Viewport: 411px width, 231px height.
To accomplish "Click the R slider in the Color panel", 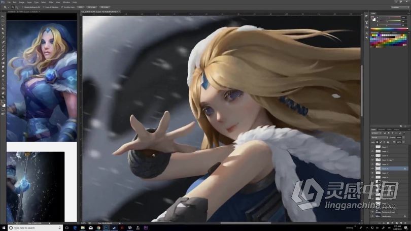I will pyautogui.click(x=390, y=18).
